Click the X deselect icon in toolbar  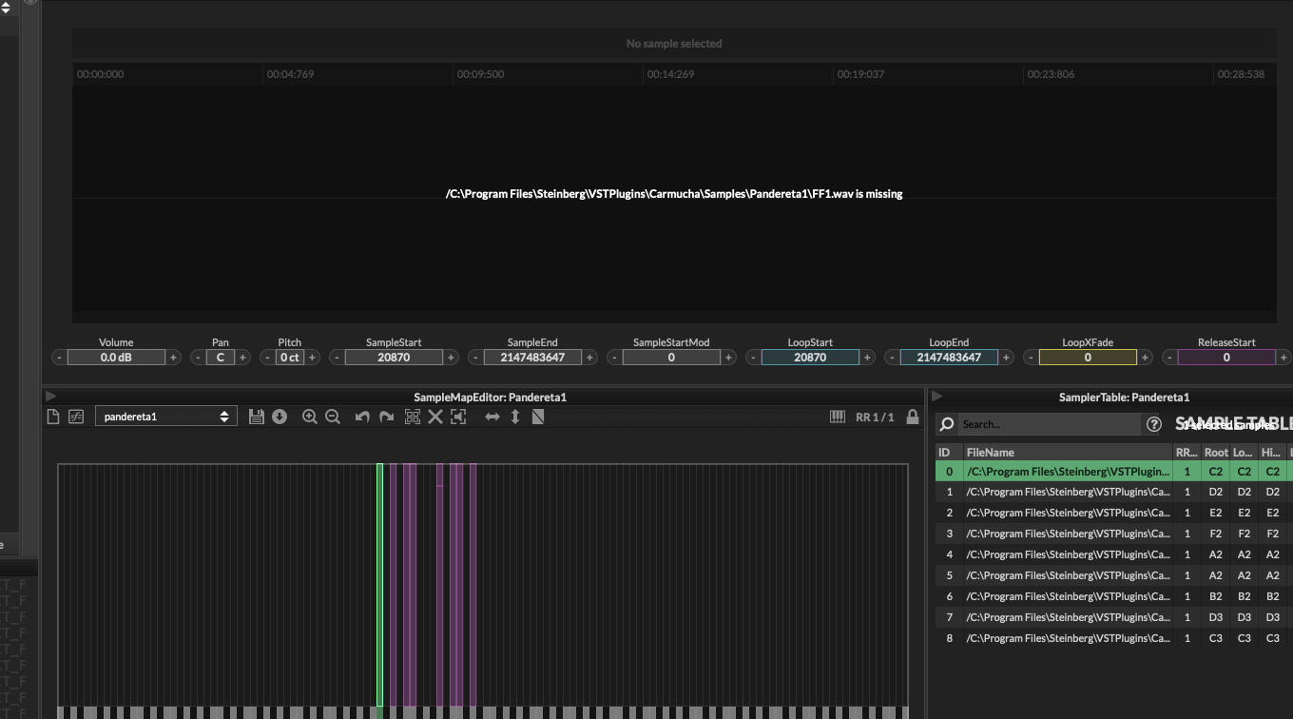click(x=435, y=417)
